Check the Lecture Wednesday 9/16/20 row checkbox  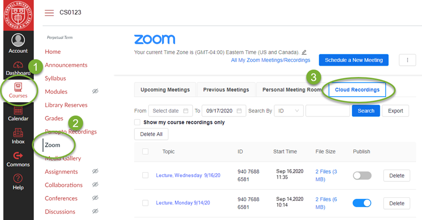click(x=145, y=176)
